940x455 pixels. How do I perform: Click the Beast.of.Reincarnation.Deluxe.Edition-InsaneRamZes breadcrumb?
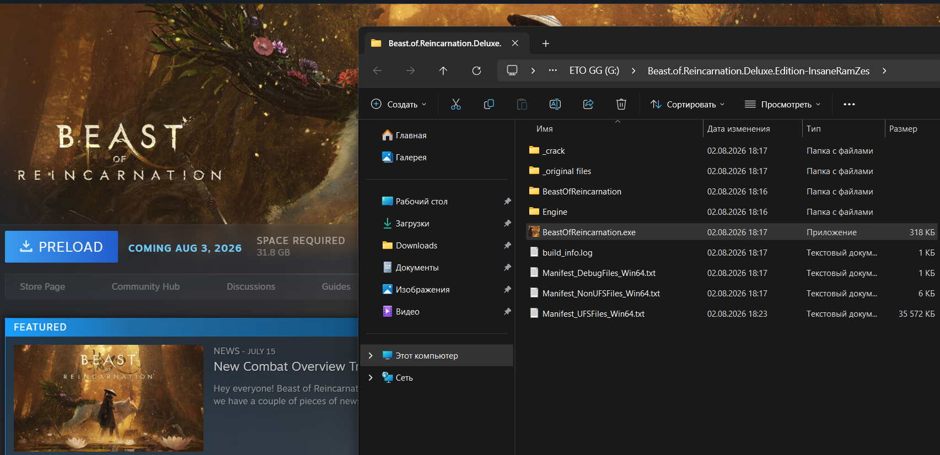tap(759, 71)
